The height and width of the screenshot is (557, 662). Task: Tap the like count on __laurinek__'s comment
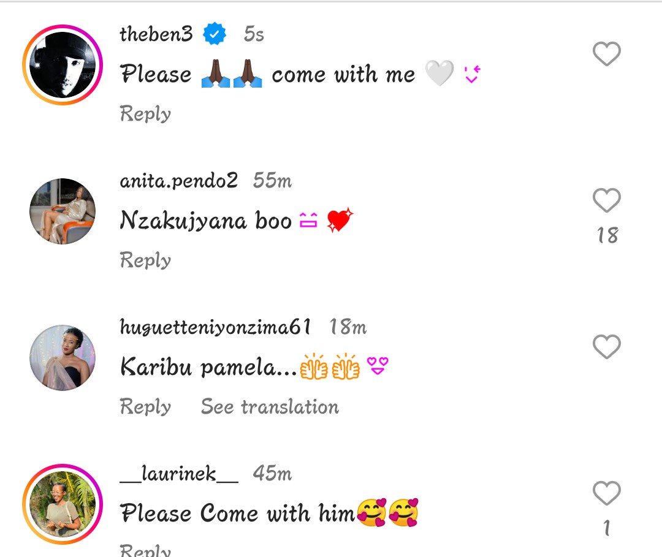pos(607,528)
